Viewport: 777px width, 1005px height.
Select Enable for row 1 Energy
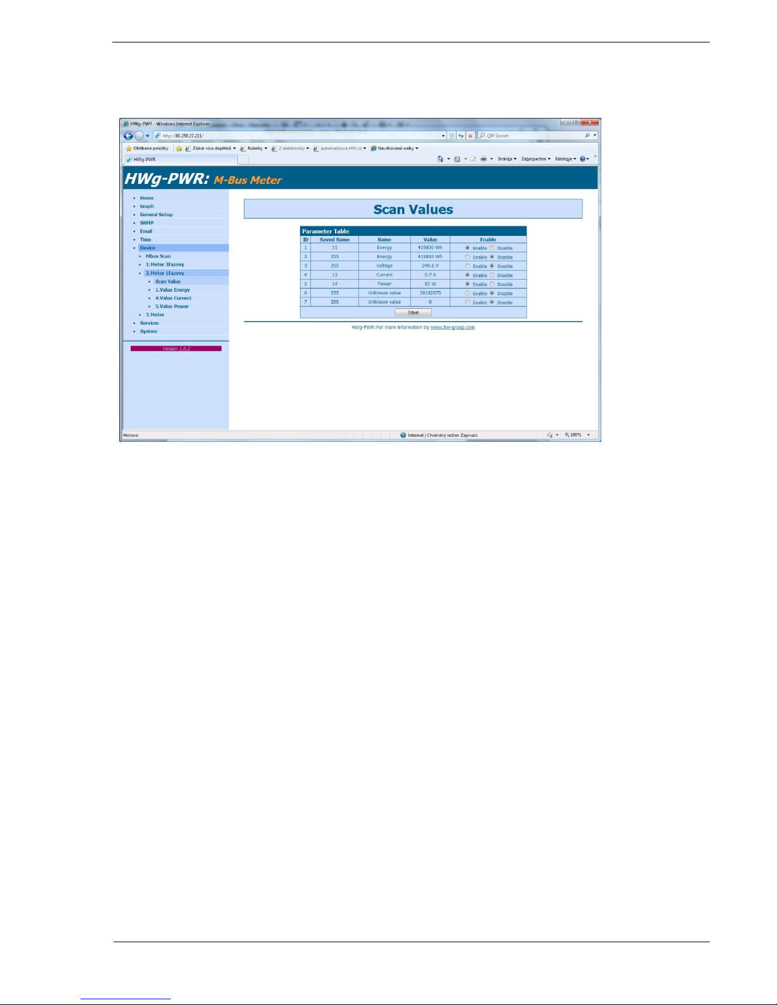pyautogui.click(x=467, y=248)
